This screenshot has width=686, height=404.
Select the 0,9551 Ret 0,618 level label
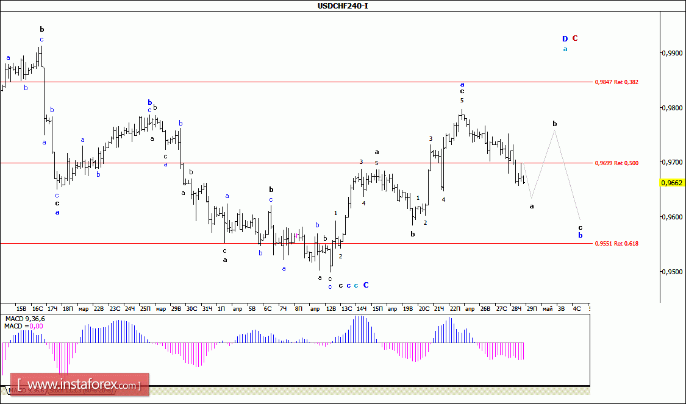point(616,244)
